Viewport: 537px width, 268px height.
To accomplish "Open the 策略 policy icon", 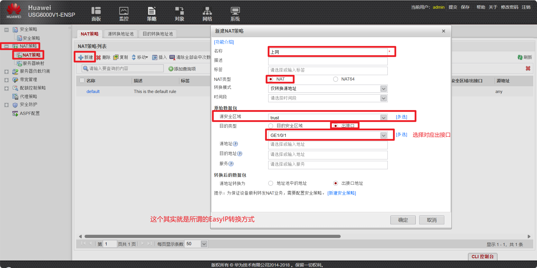I will [x=152, y=11].
